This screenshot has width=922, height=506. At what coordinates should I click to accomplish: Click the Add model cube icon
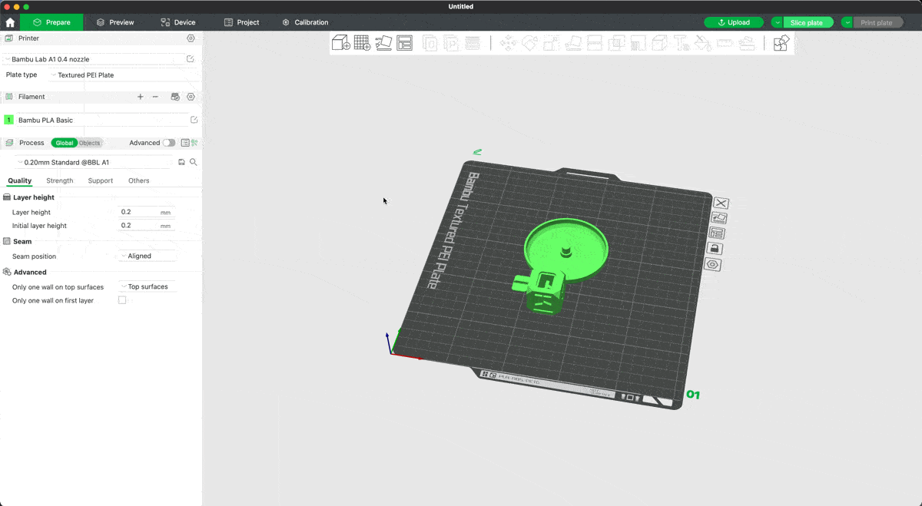(341, 43)
